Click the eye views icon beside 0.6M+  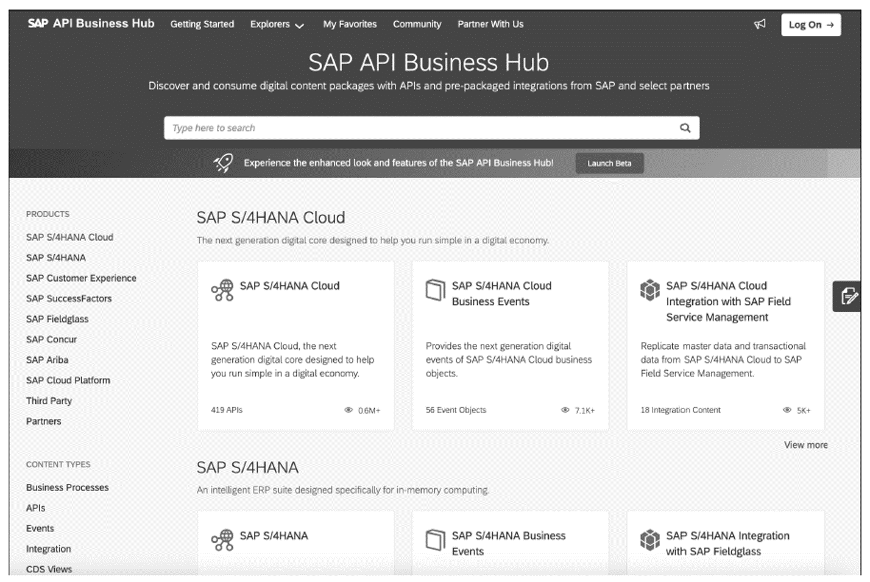pyautogui.click(x=348, y=410)
